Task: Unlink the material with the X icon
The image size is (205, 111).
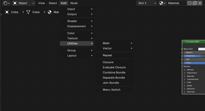Action: 200,3
